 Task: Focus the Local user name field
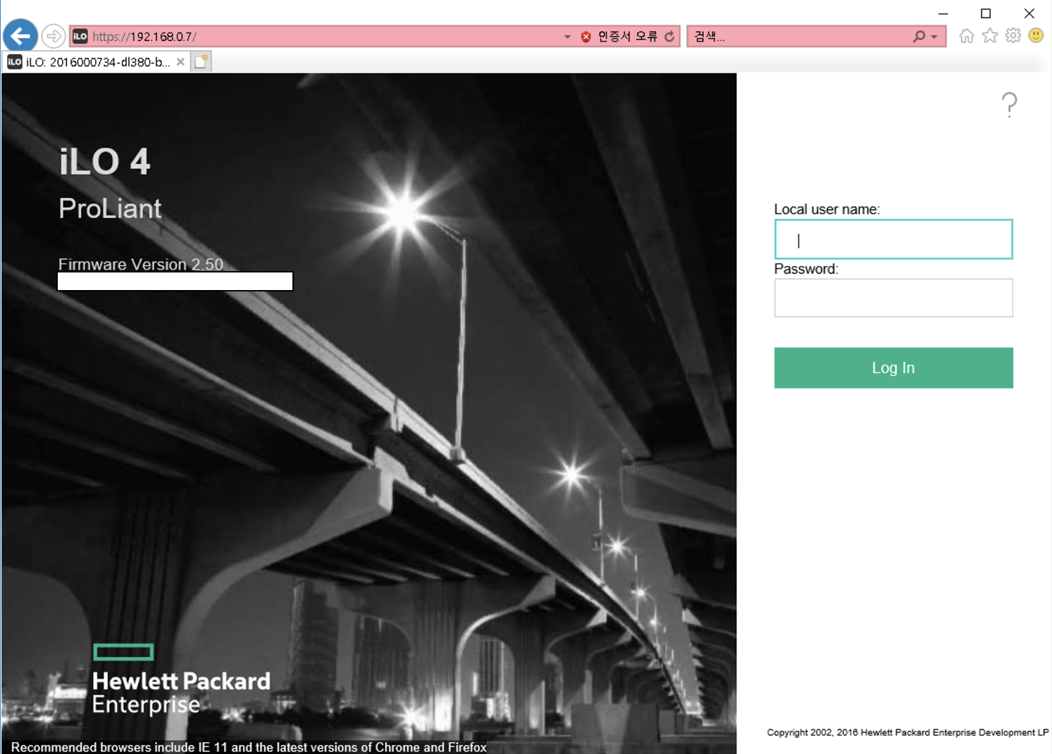(893, 239)
